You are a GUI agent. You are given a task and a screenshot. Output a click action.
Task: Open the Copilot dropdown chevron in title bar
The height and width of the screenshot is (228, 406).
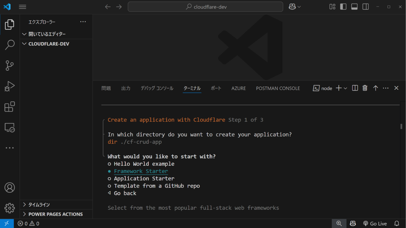[x=299, y=7]
